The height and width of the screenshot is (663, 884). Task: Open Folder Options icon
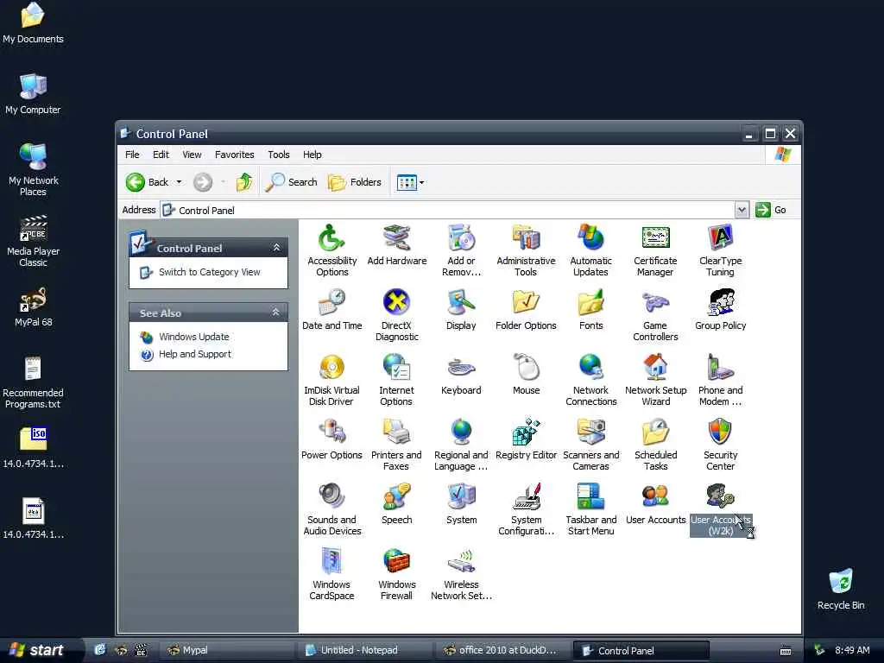[526, 310]
